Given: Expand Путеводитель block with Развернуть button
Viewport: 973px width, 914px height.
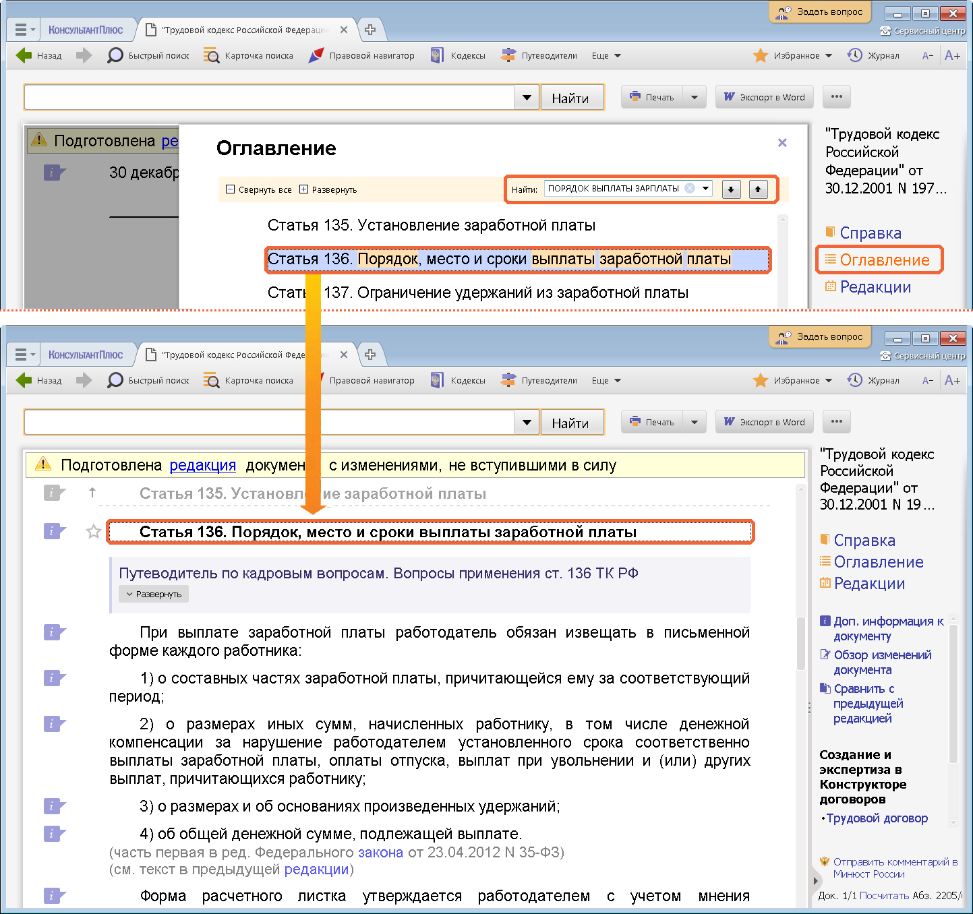Looking at the screenshot, I should click(154, 594).
